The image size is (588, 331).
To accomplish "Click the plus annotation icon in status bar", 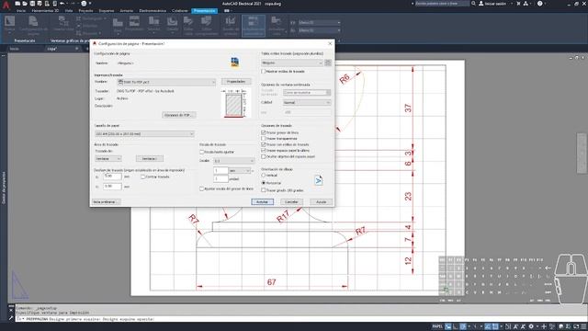I will point(544,326).
